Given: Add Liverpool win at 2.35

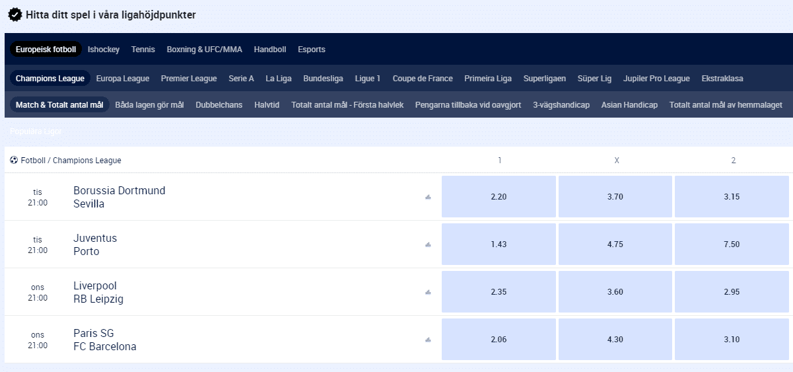Looking at the screenshot, I should [x=499, y=292].
